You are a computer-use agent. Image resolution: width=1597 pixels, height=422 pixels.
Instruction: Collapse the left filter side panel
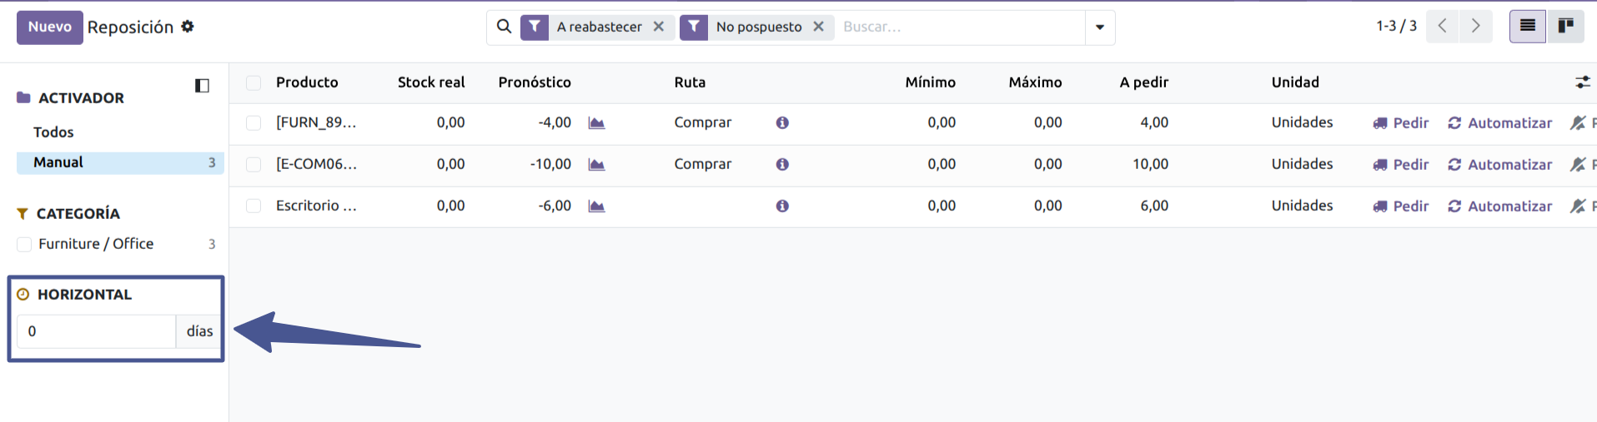[x=202, y=86]
